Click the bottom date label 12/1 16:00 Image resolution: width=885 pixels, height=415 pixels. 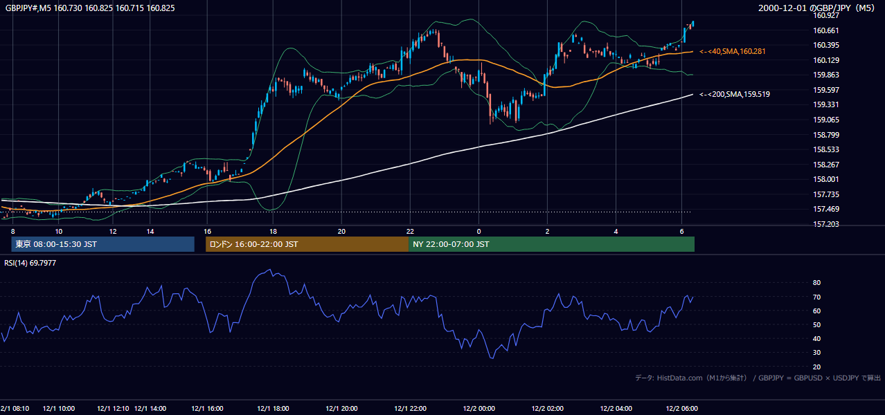(x=207, y=409)
